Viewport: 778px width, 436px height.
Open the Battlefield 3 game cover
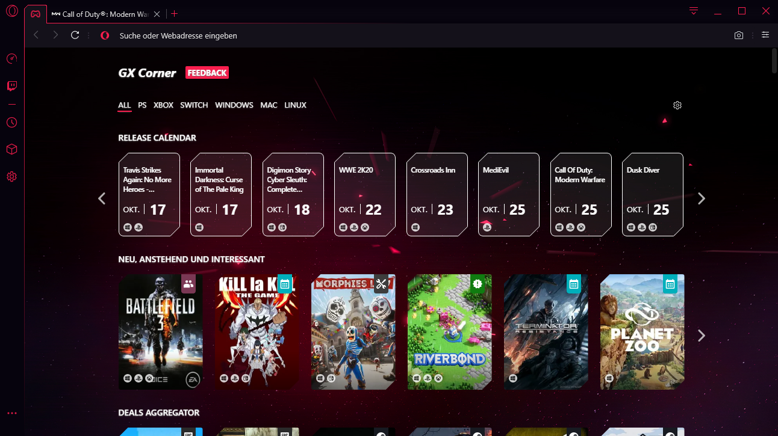point(161,332)
